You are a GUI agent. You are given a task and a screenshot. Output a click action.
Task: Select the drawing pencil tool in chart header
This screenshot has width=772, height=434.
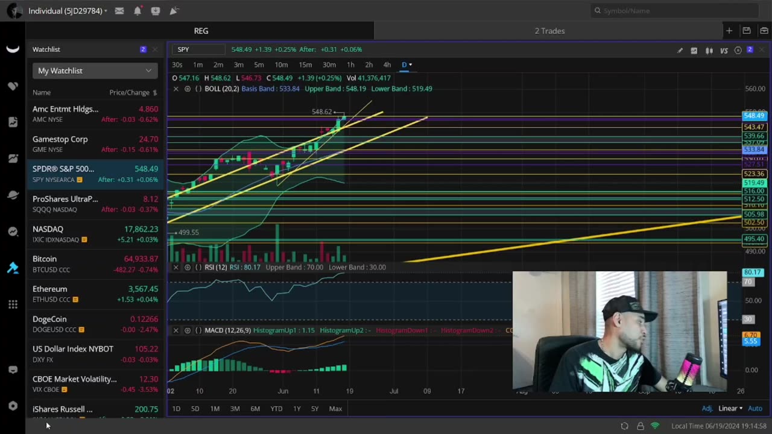[x=680, y=51]
